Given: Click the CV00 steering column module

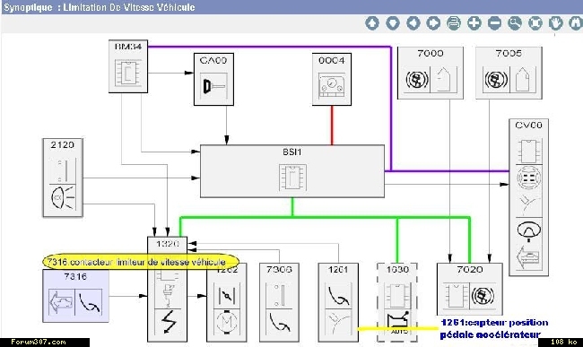Looking at the screenshot, I should tap(528, 197).
